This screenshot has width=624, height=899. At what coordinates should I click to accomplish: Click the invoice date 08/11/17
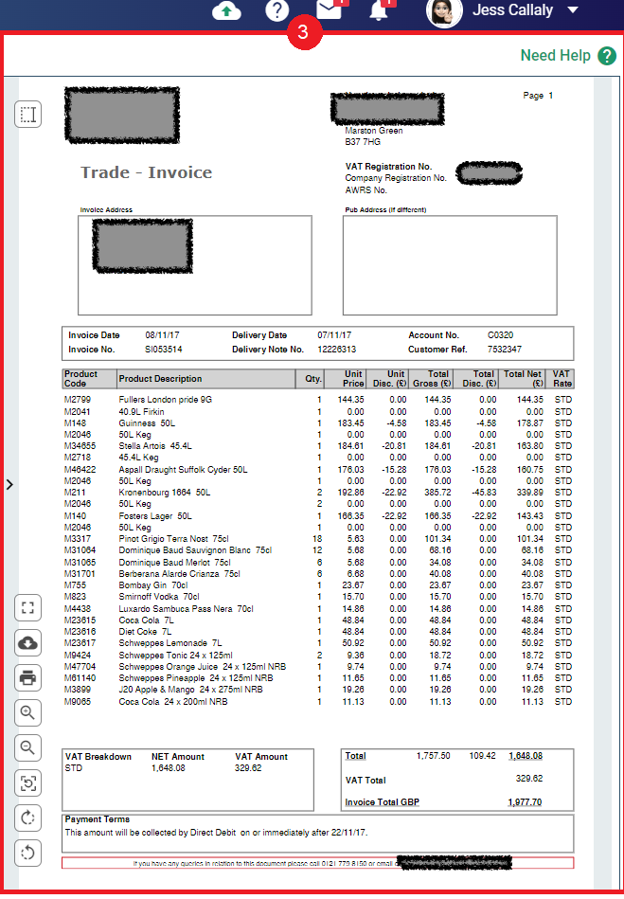[x=162, y=334]
